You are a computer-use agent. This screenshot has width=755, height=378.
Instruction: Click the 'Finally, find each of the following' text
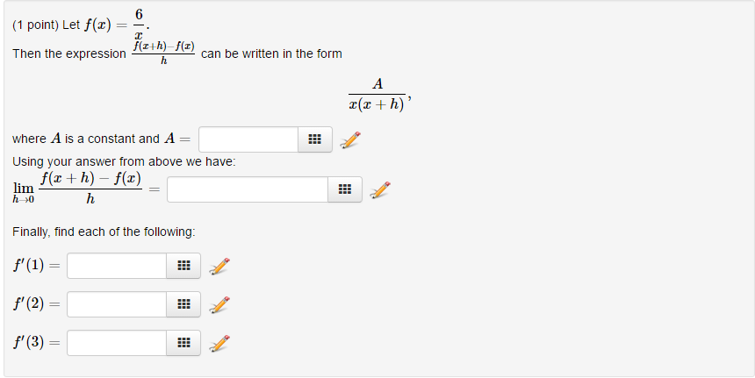104,232
